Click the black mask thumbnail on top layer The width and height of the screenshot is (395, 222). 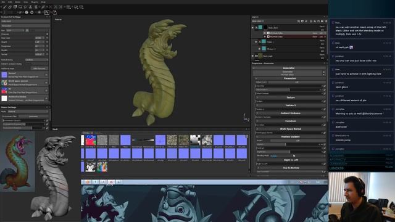(265, 27)
